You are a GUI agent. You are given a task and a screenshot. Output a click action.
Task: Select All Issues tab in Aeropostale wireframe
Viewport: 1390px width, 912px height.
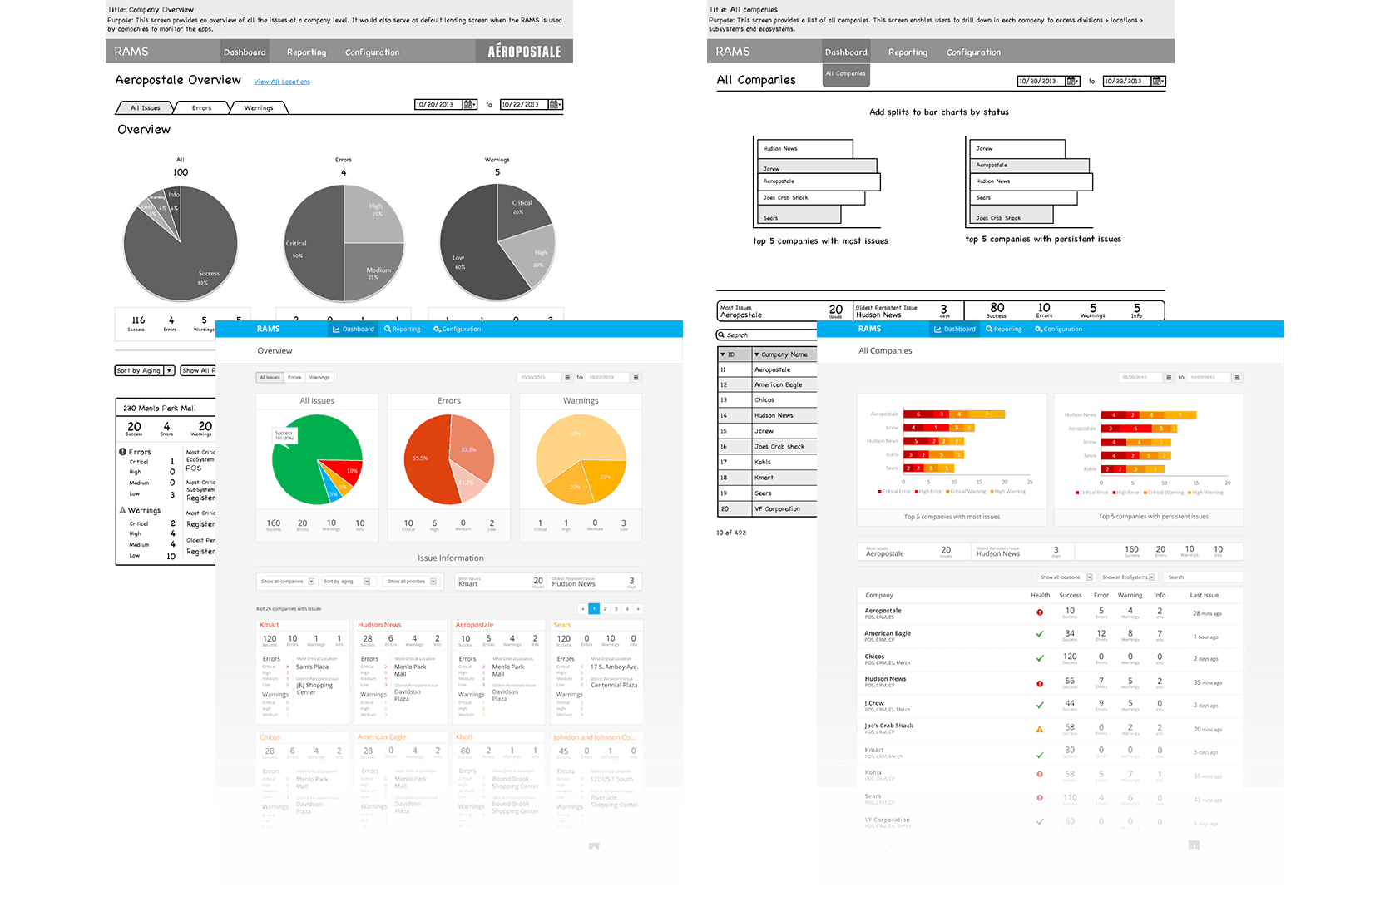click(x=145, y=107)
